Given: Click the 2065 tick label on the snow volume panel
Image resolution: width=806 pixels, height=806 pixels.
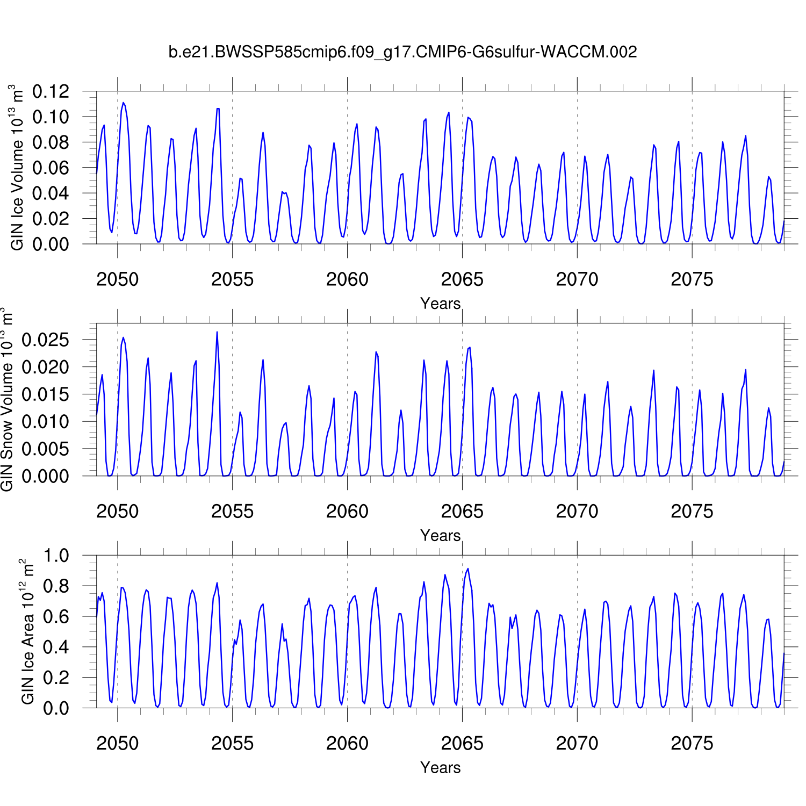Looking at the screenshot, I should pyautogui.click(x=462, y=512).
